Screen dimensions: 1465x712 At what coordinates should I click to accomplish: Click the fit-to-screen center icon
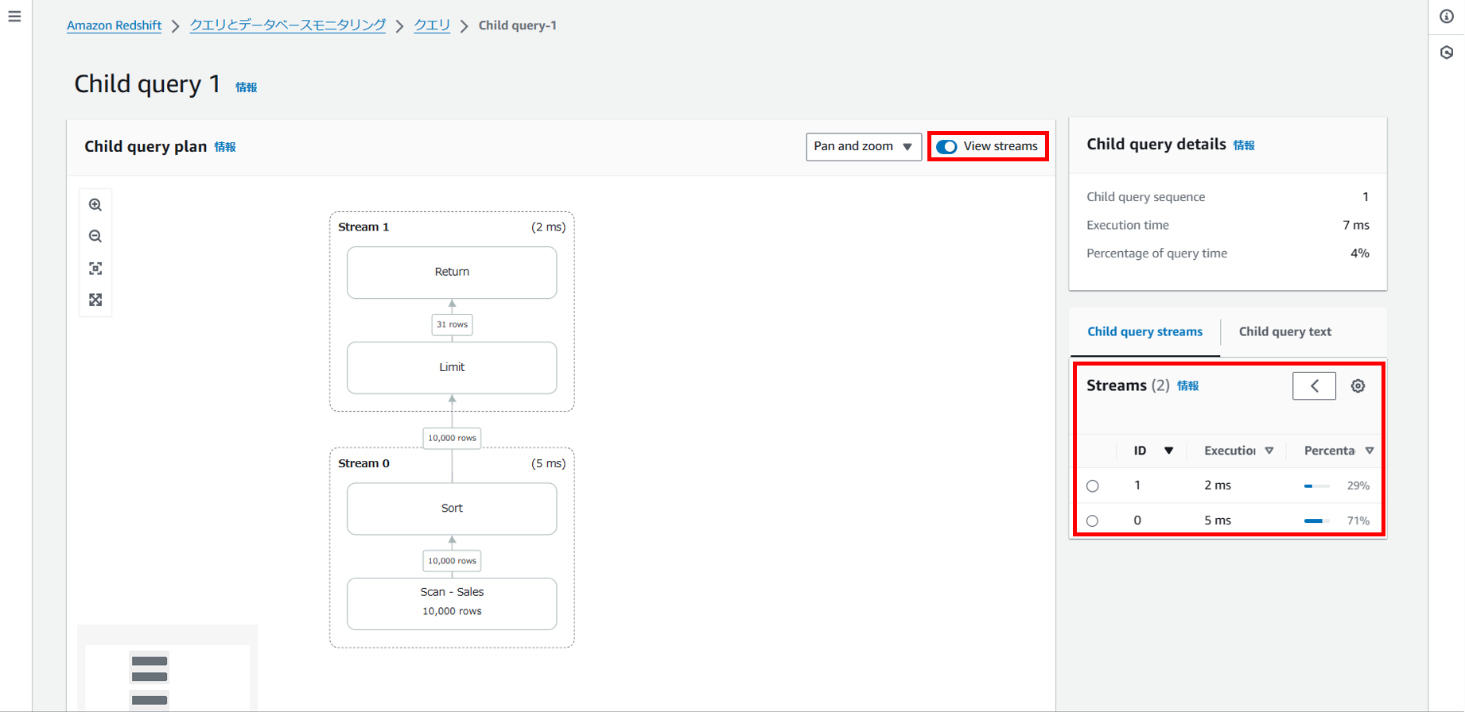(95, 269)
